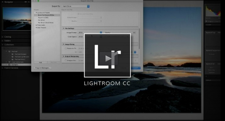Screen dimensions: 225x121
Task: Click the Quality value field
Action: (133, 33)
